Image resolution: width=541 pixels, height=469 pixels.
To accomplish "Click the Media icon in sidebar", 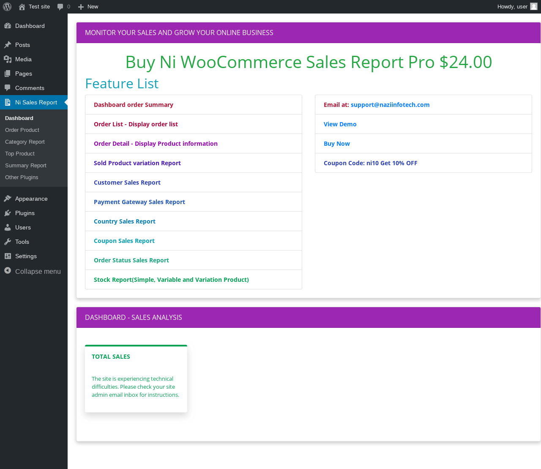I will point(8,59).
